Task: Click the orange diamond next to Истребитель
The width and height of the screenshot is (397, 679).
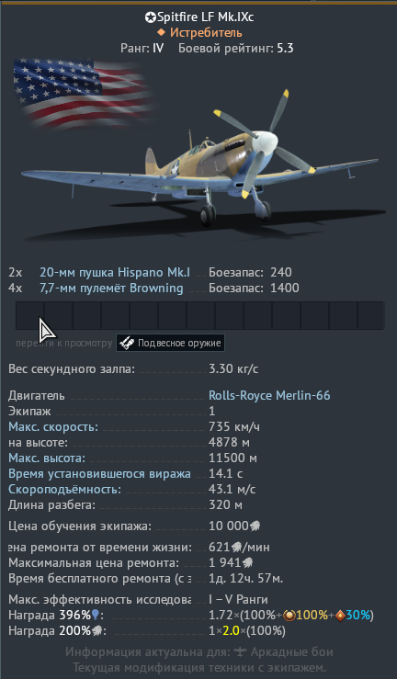Action: click(161, 32)
